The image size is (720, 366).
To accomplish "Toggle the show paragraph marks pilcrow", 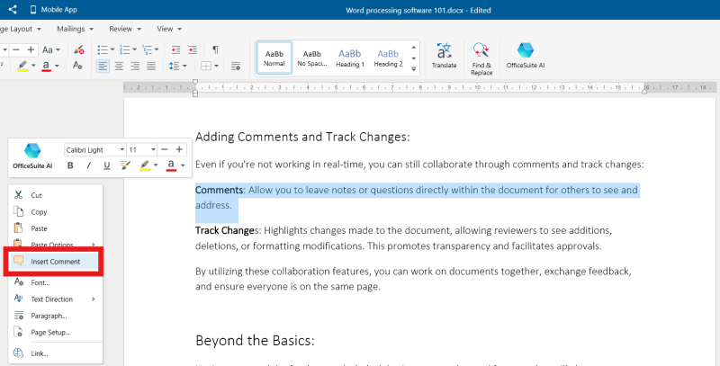I will coord(215,49).
